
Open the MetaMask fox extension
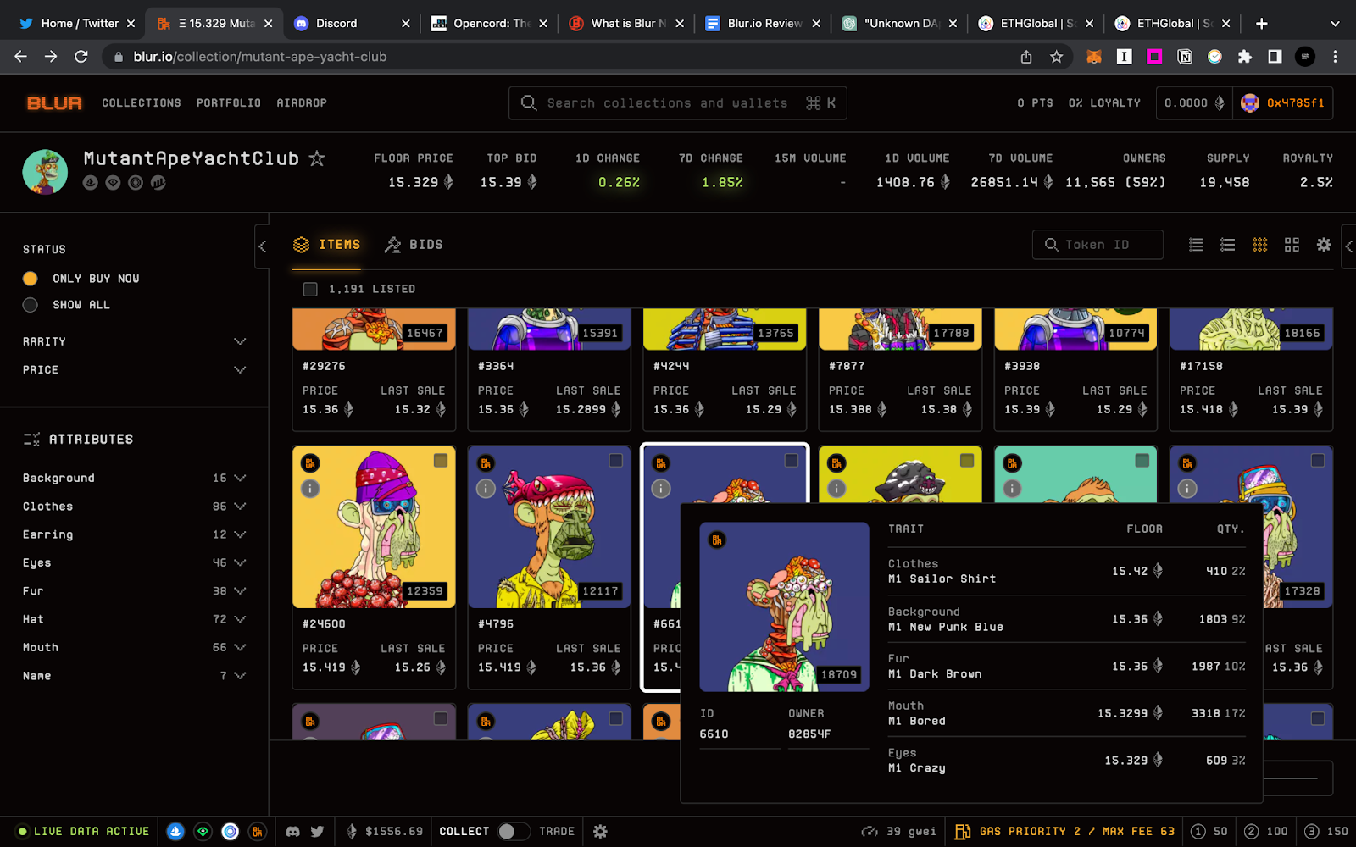[1094, 57]
